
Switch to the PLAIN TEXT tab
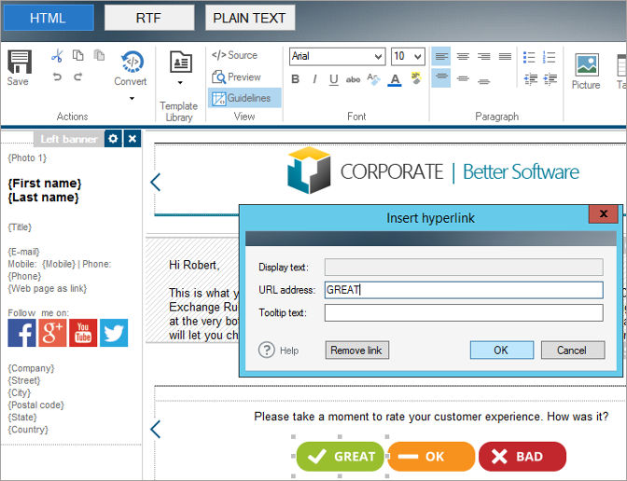250,18
